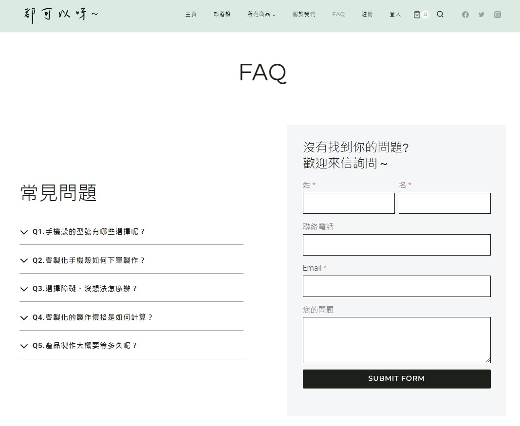This screenshot has width=520, height=426.
Task: Expand Q5 about production time
Action: [85, 346]
